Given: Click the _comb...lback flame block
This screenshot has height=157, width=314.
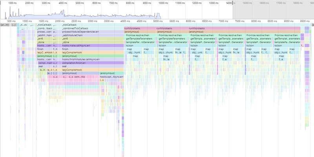Looking at the screenshot, I should 44,28.
